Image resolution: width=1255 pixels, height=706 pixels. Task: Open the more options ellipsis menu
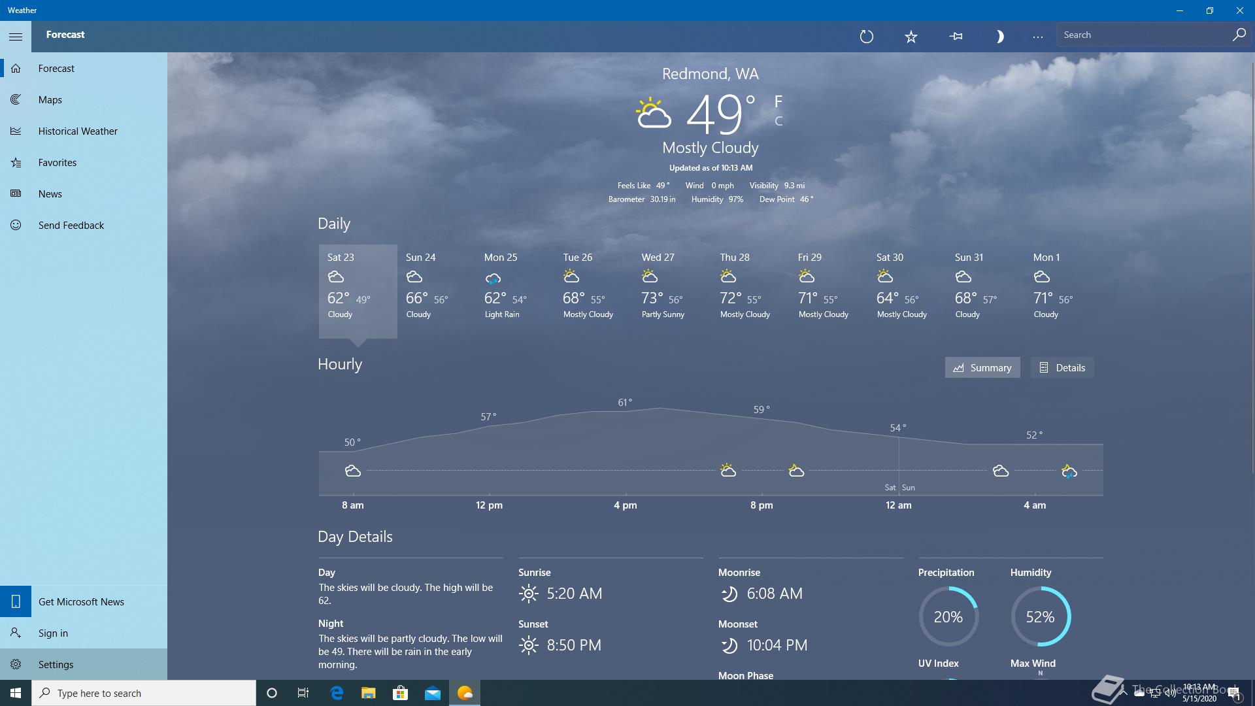[1037, 37]
